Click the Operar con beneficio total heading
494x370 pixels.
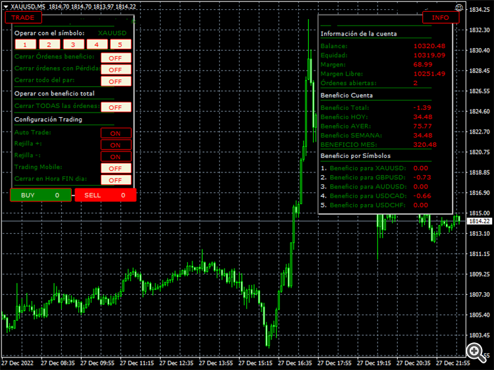pyautogui.click(x=55, y=93)
